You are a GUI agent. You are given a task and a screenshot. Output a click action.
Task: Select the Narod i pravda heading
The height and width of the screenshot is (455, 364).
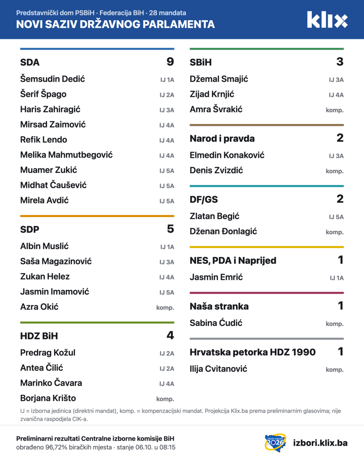[222, 139]
